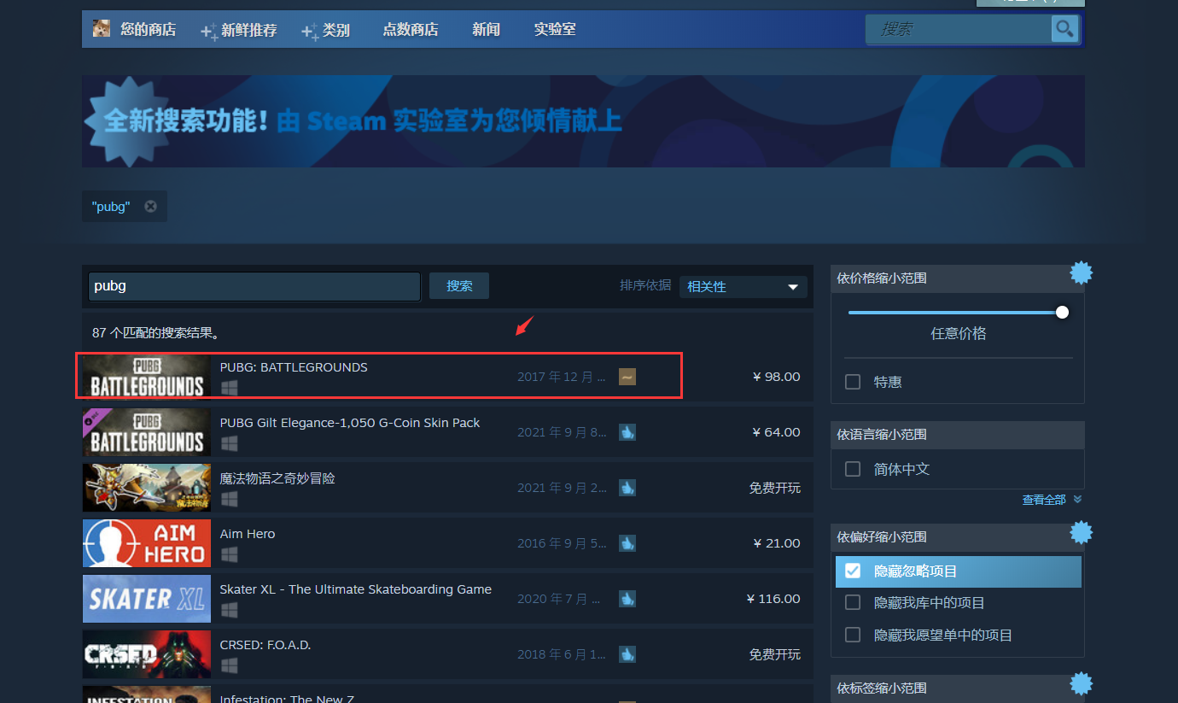Collapse the 依标签缩小范围 header
Image resolution: width=1178 pixels, height=703 pixels.
click(957, 688)
